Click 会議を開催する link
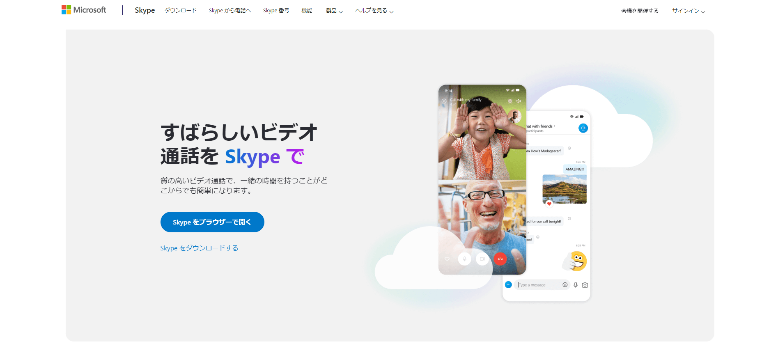Viewport: 778px width, 346px height. point(640,11)
